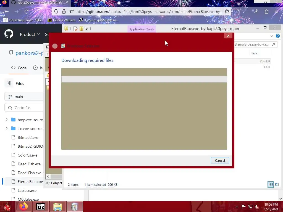
Task: Open the main branch selector
Action: (x=24, y=97)
